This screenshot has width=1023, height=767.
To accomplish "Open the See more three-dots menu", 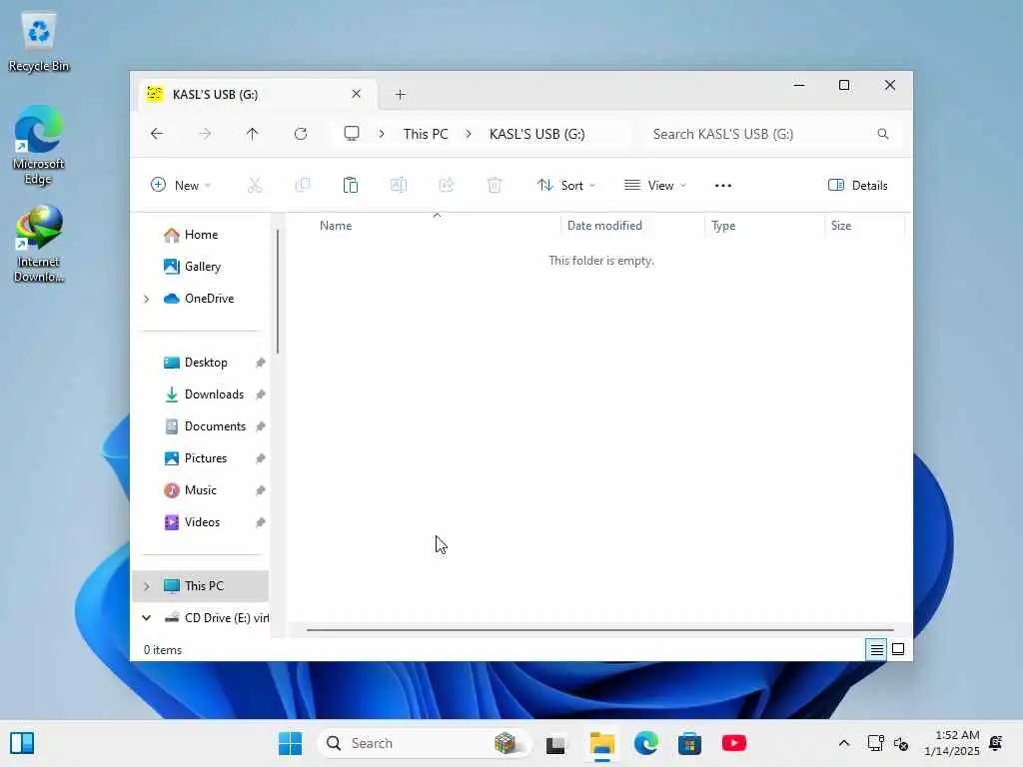I will click(723, 185).
